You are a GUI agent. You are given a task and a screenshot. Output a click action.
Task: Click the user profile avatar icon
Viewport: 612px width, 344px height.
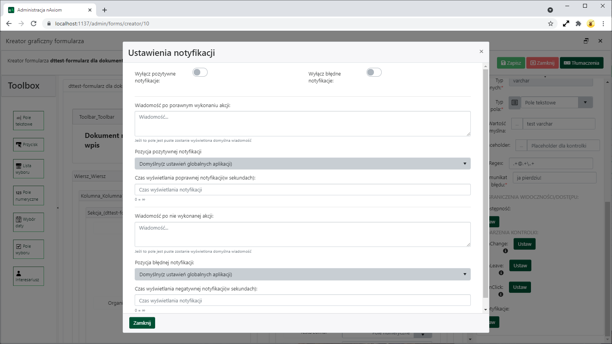click(x=591, y=23)
